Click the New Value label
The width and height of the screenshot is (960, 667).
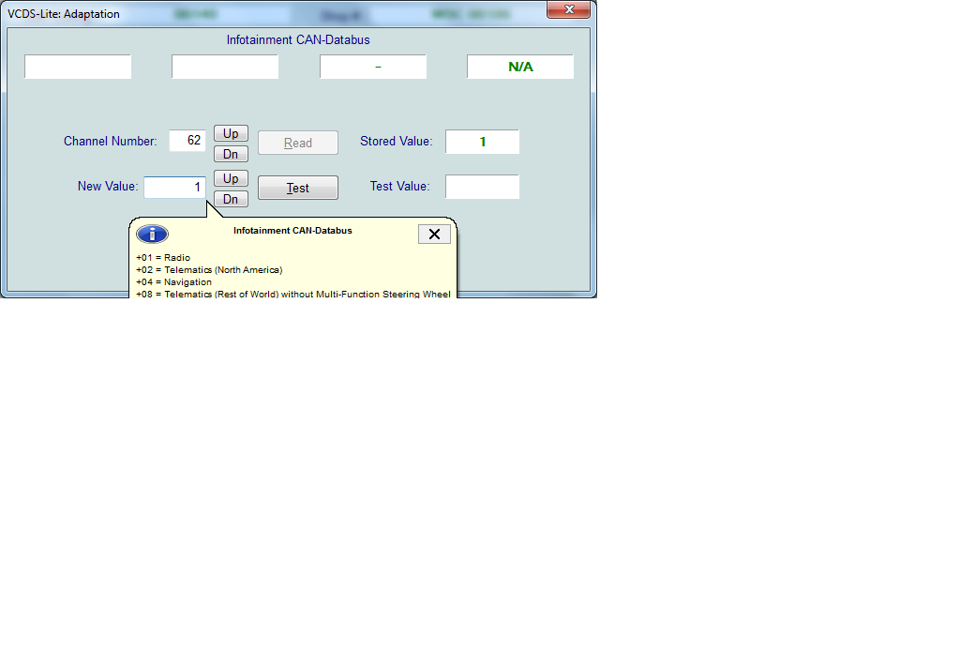click(108, 186)
